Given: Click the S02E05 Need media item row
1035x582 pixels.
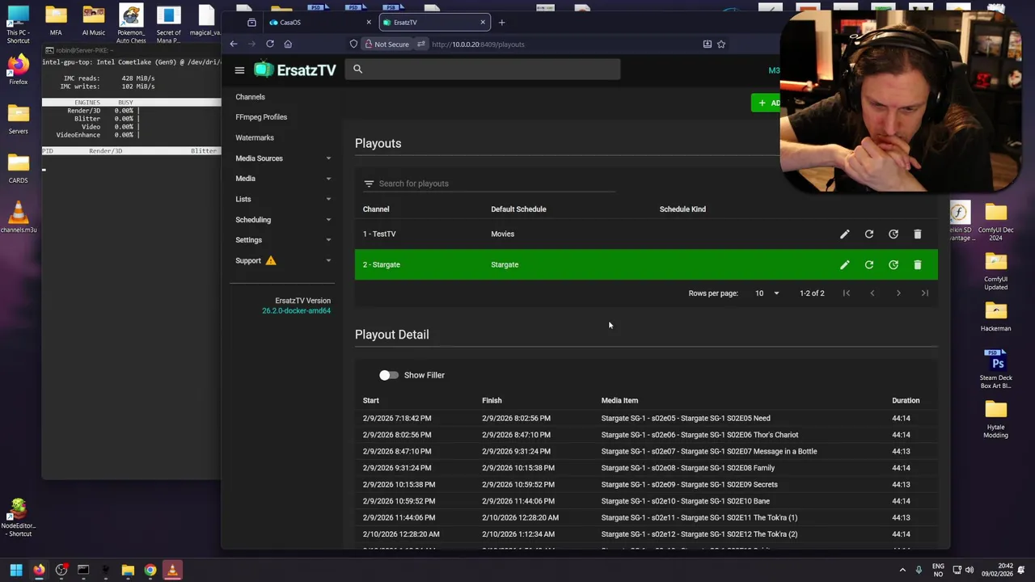Looking at the screenshot, I should click(x=646, y=419).
